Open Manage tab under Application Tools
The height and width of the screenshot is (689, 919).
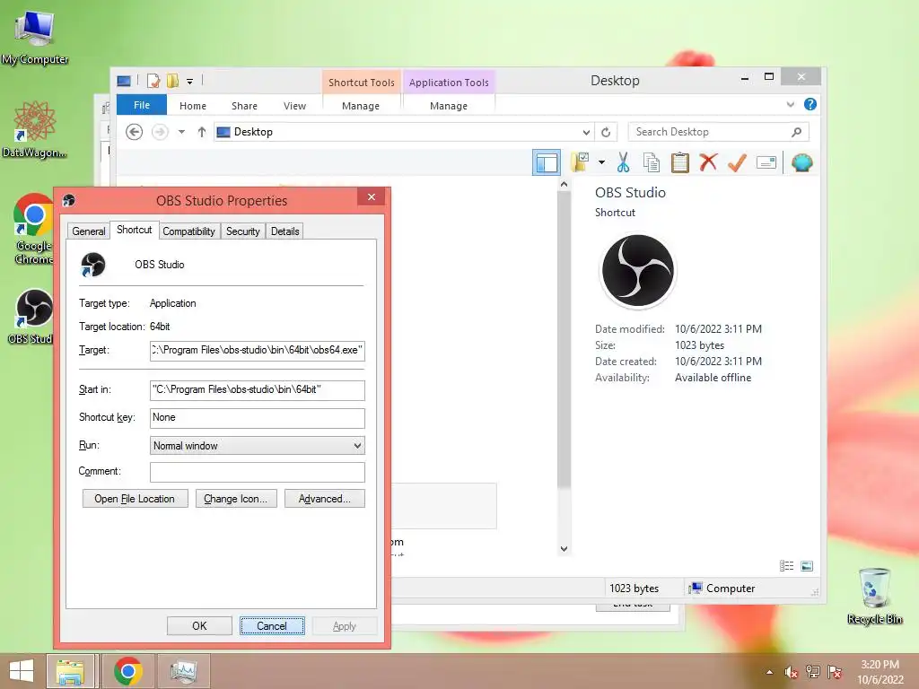pos(449,106)
